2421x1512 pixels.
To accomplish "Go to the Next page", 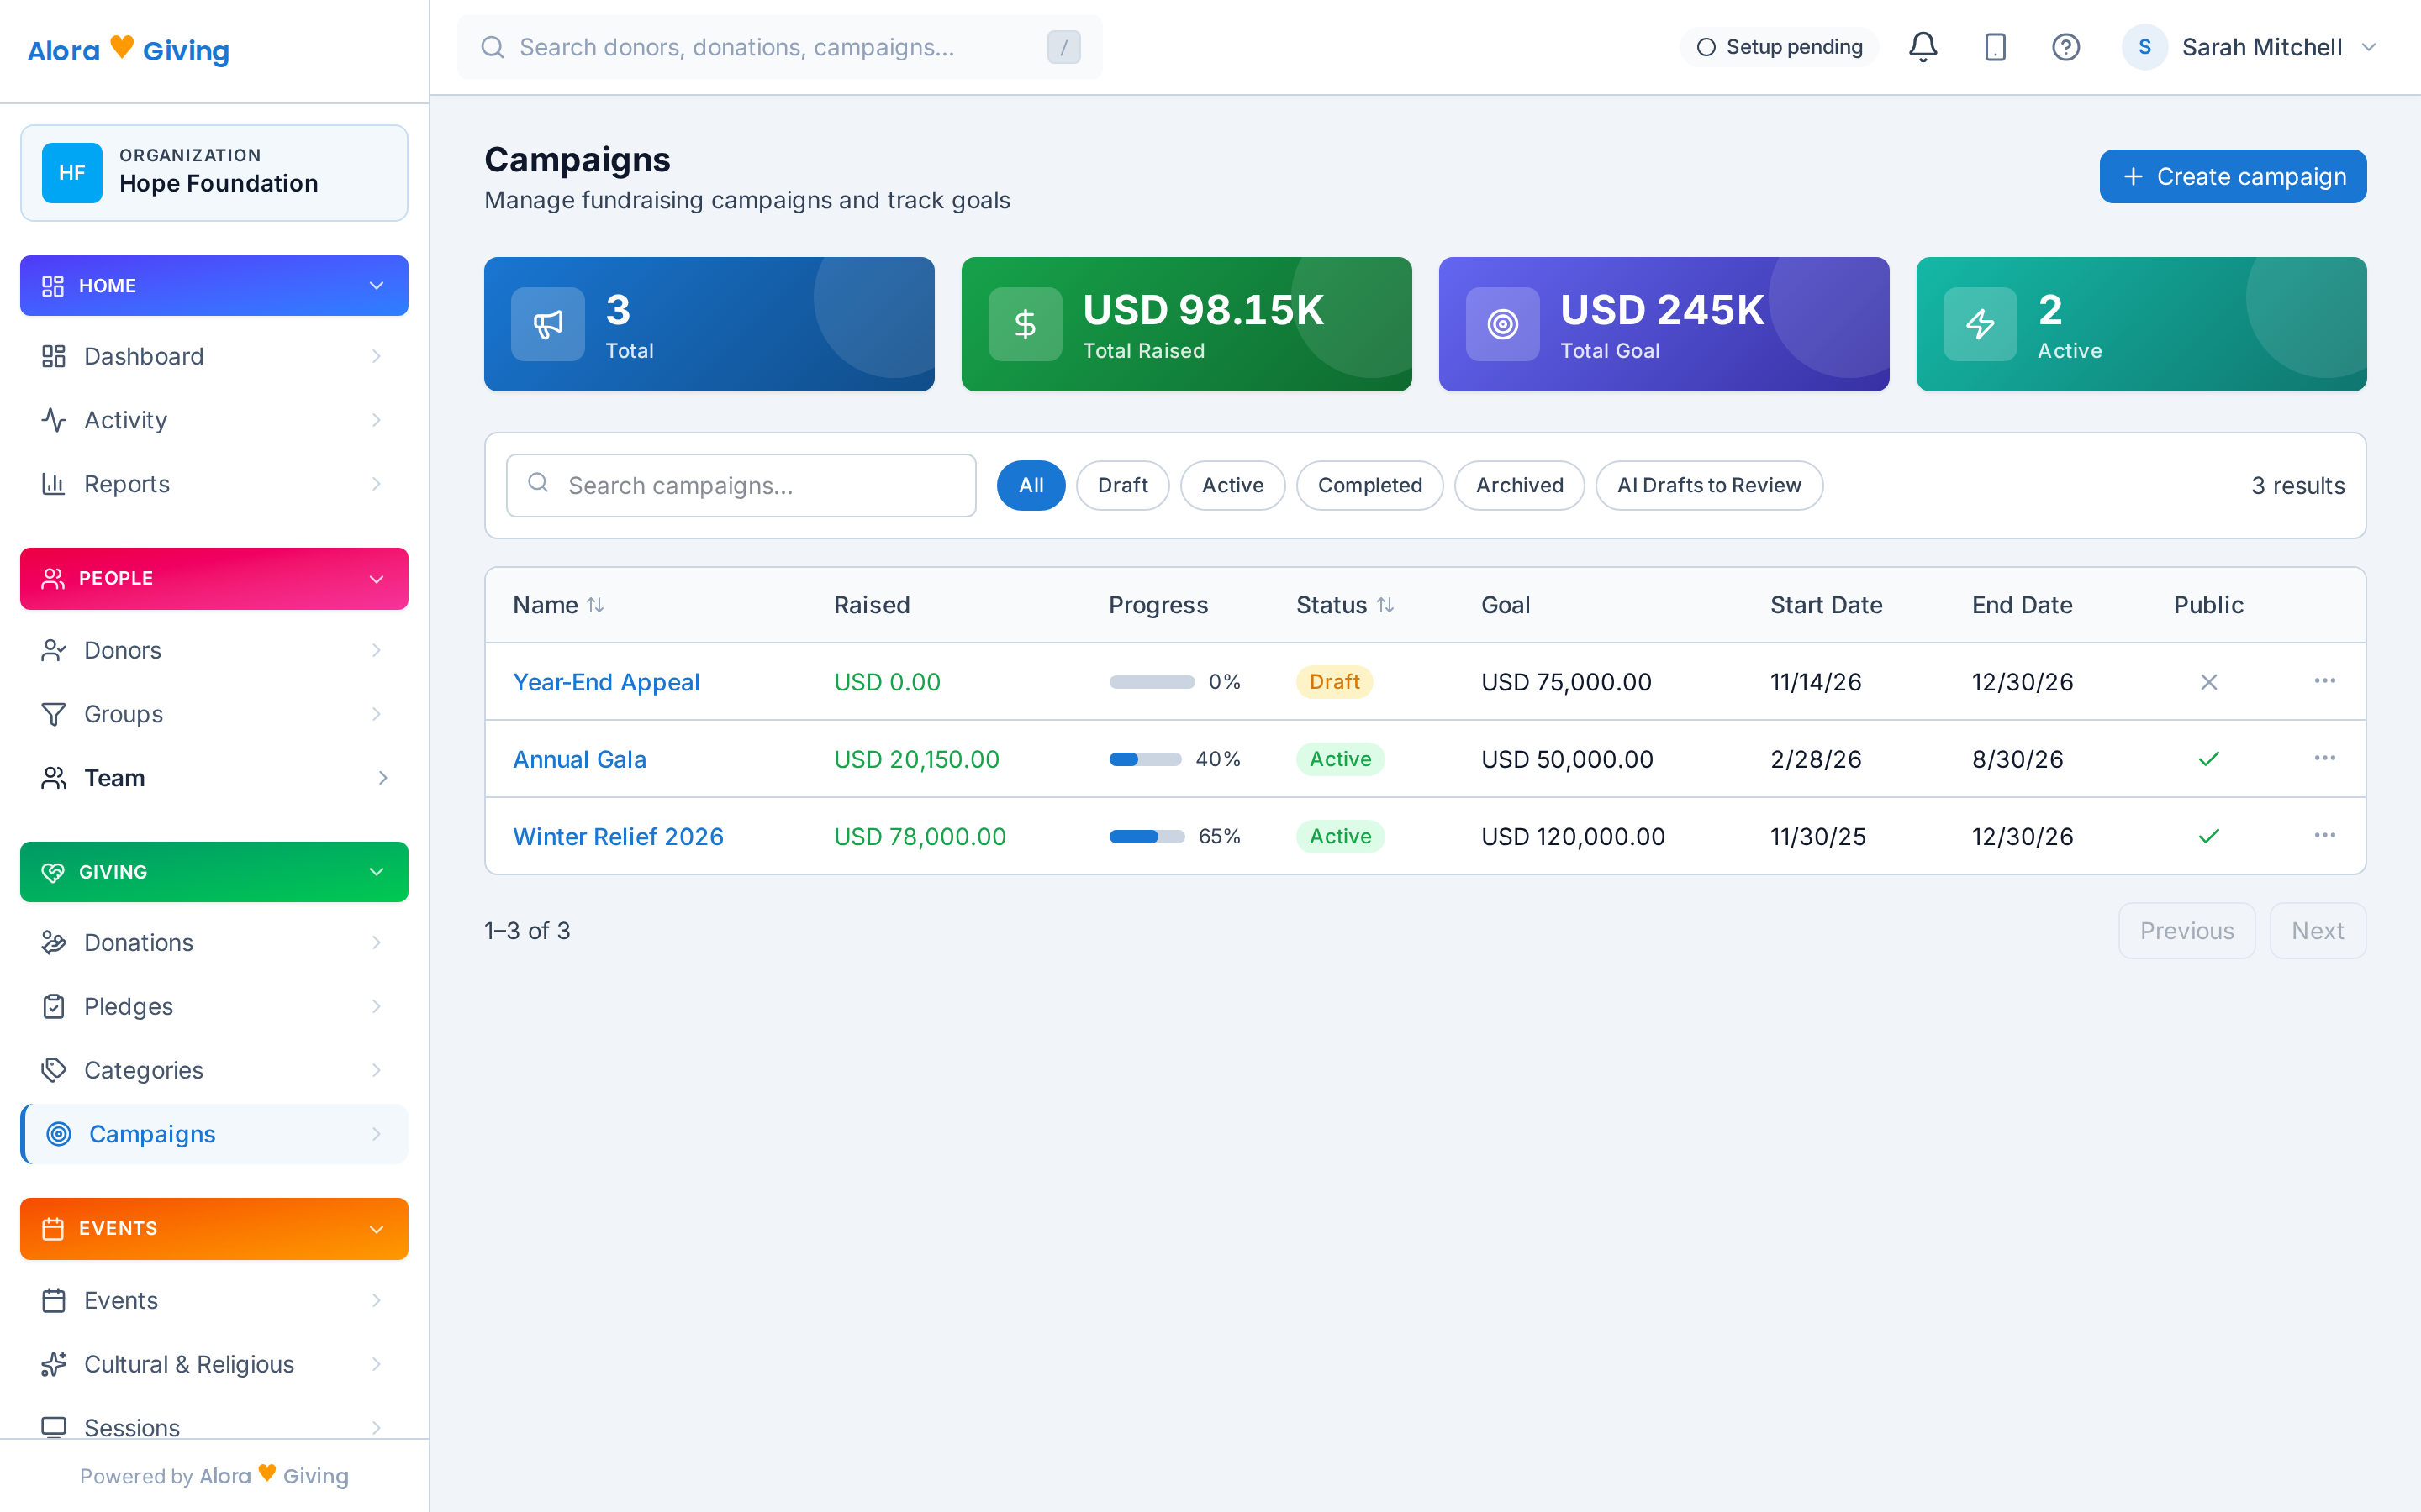I will pyautogui.click(x=2317, y=931).
